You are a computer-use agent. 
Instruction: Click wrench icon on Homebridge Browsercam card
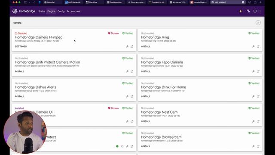(x=253, y=146)
